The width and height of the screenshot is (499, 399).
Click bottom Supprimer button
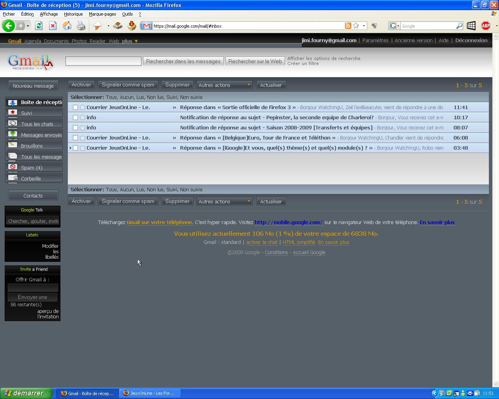pos(177,201)
